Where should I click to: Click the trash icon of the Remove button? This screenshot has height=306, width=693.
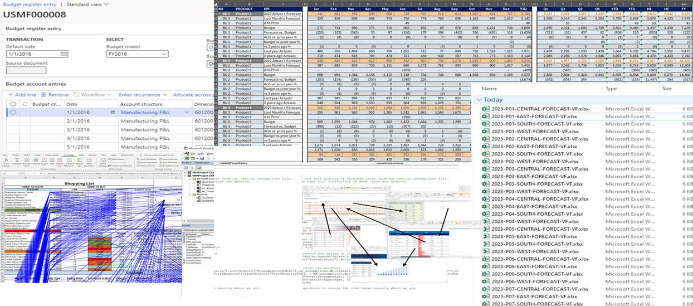click(x=43, y=95)
